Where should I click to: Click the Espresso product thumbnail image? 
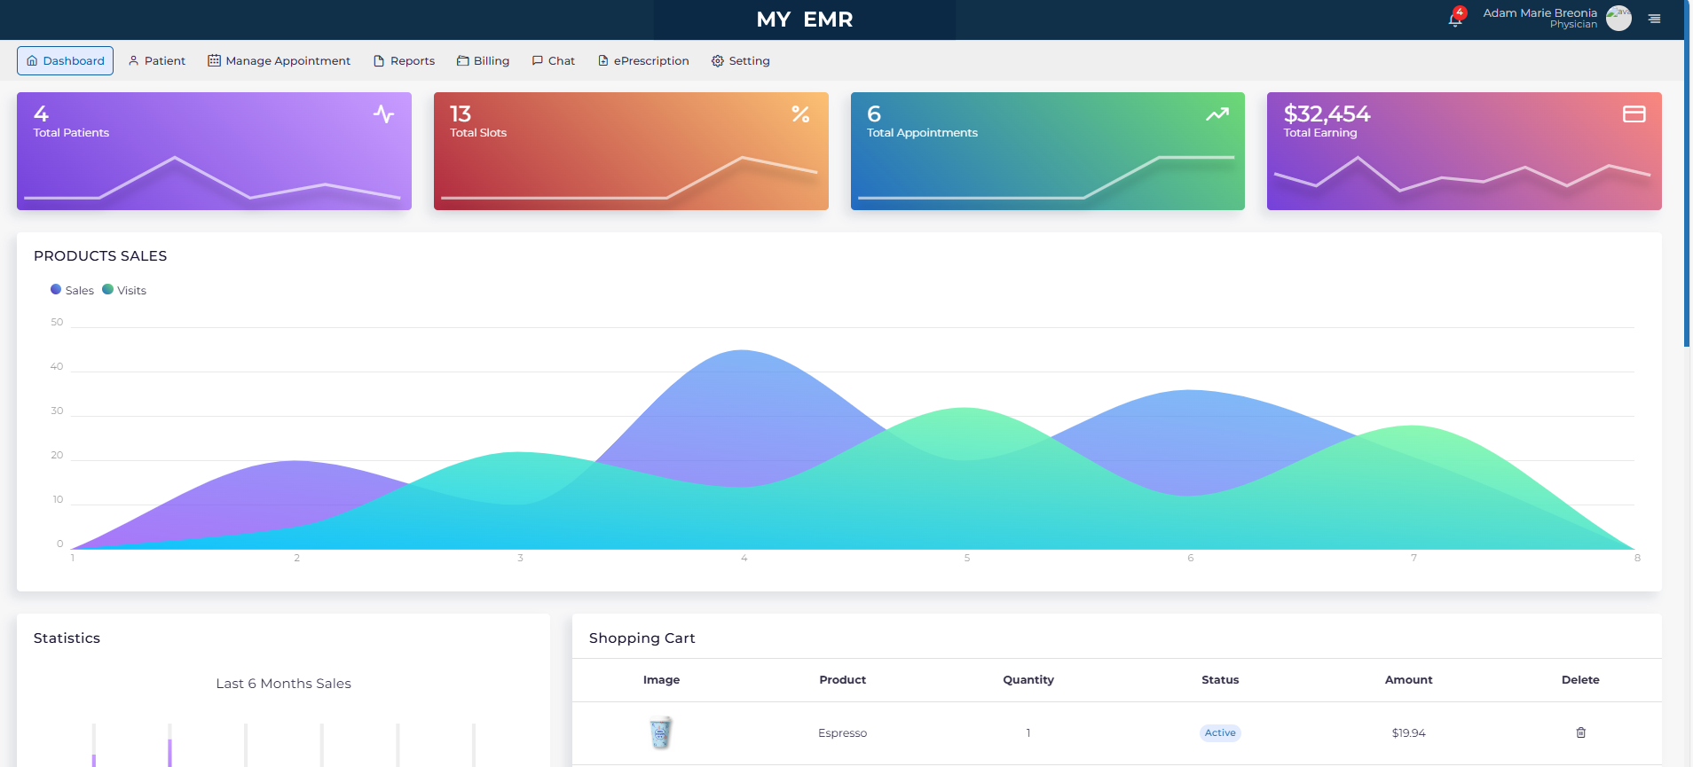click(x=660, y=732)
